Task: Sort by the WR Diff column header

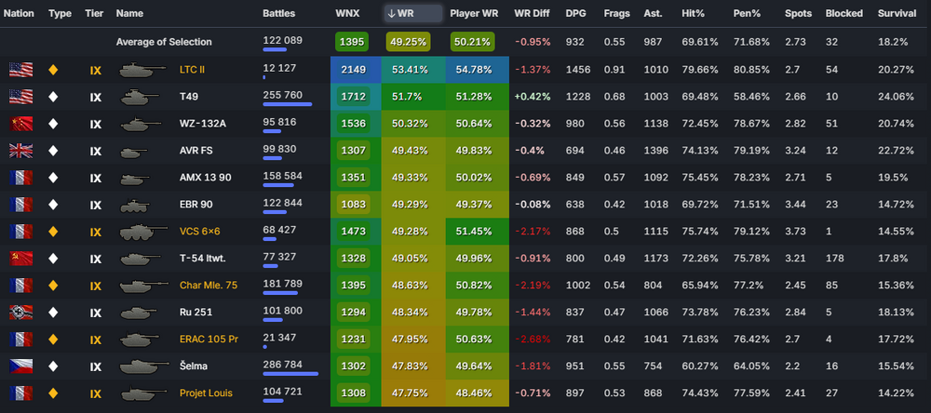Action: [x=532, y=13]
